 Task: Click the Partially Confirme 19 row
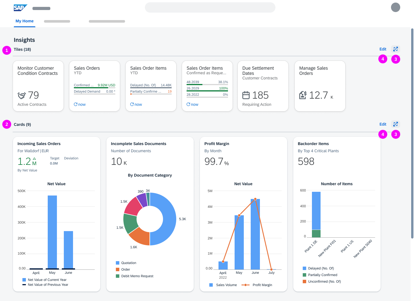[x=151, y=92]
